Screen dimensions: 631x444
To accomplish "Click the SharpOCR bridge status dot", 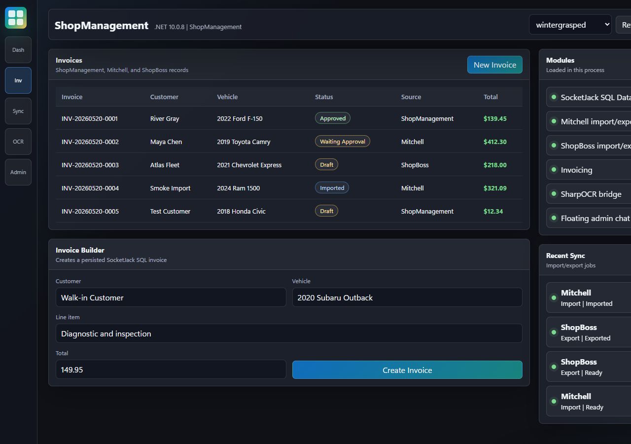I will [554, 194].
